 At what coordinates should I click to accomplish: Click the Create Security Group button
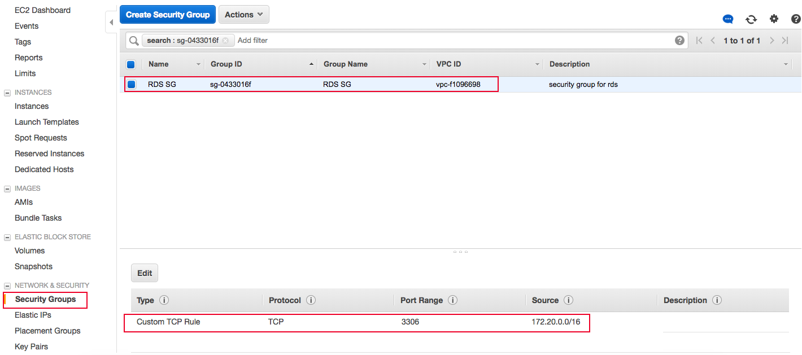[x=167, y=14]
